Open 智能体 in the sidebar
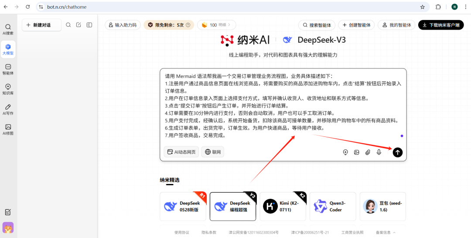Image resolution: width=471 pixels, height=238 pixels. click(x=8, y=69)
